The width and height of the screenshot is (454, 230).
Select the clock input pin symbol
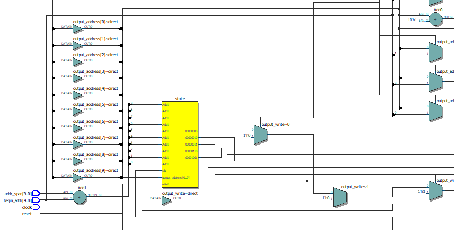(x=36, y=207)
